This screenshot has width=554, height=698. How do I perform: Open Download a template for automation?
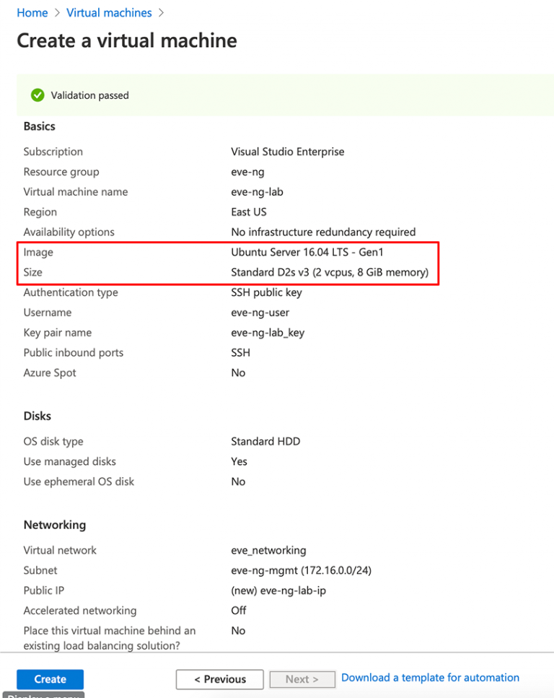point(430,677)
